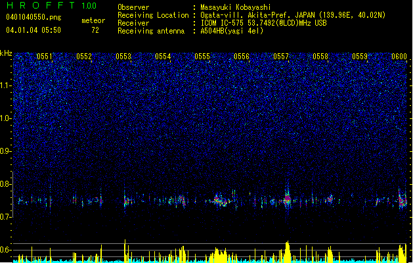The width and height of the screenshot is (413, 263).
Task: Click the 0.6 kHz axis label
Action: 5,250
